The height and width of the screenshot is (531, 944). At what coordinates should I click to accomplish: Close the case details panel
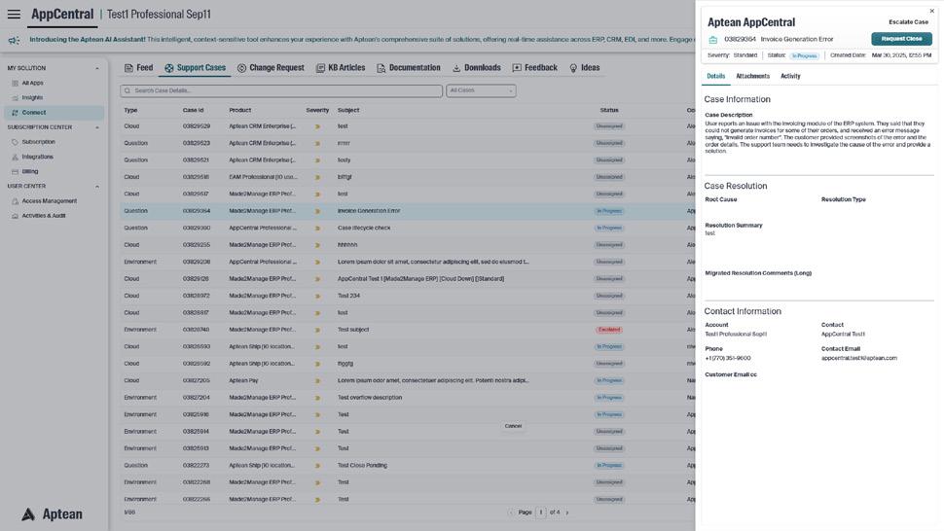[932, 11]
